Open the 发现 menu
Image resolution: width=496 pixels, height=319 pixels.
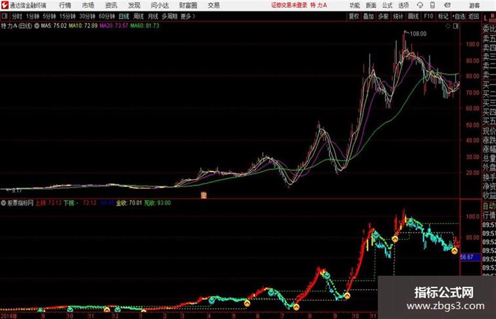[x=134, y=5]
